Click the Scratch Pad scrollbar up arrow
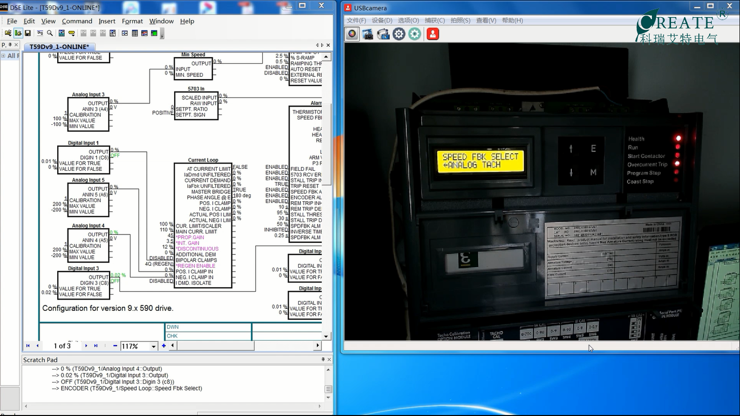The height and width of the screenshot is (416, 740). coord(328,370)
